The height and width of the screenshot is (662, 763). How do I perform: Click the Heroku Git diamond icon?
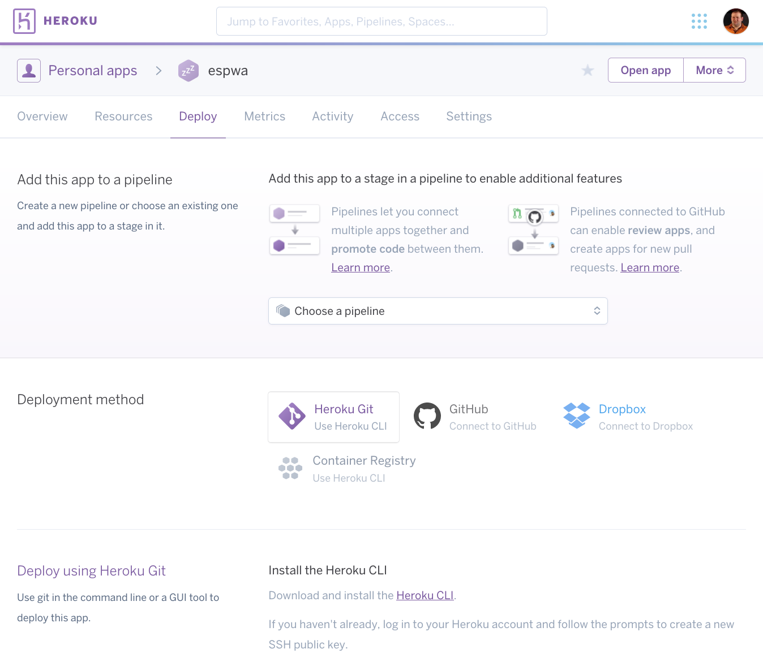292,416
